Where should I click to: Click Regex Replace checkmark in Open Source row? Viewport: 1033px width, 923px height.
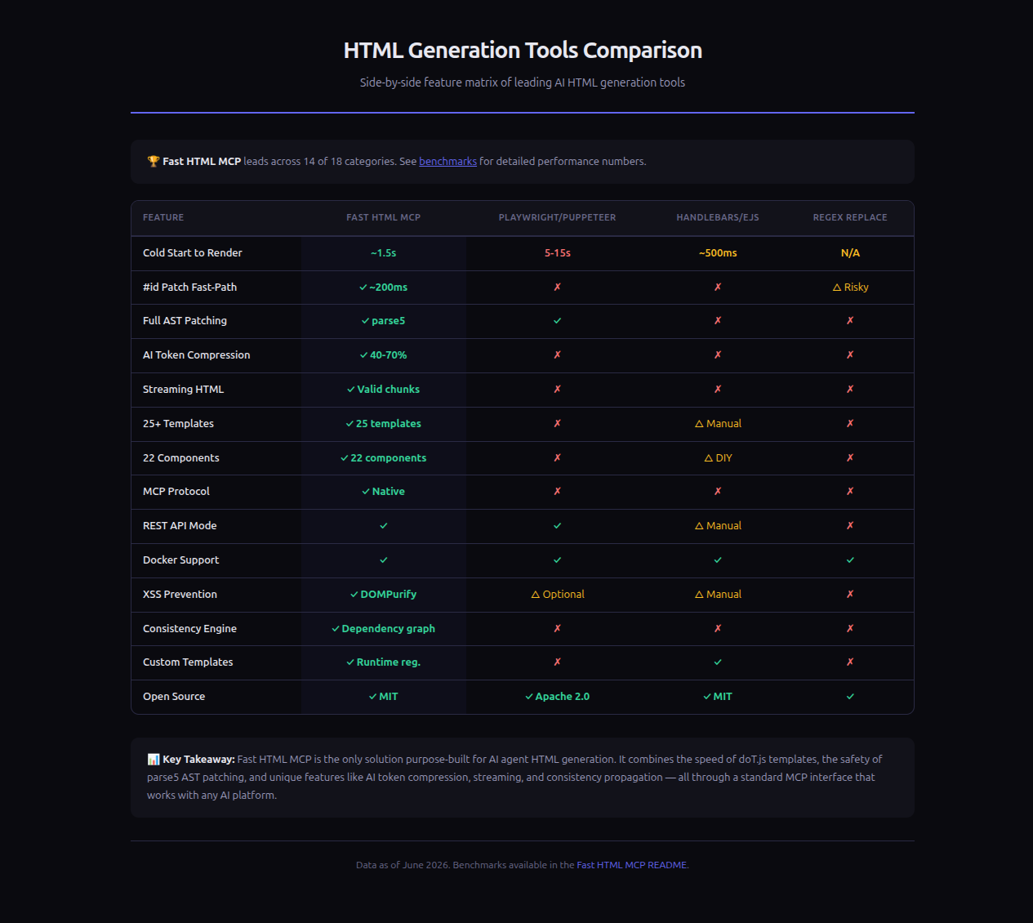tap(850, 697)
